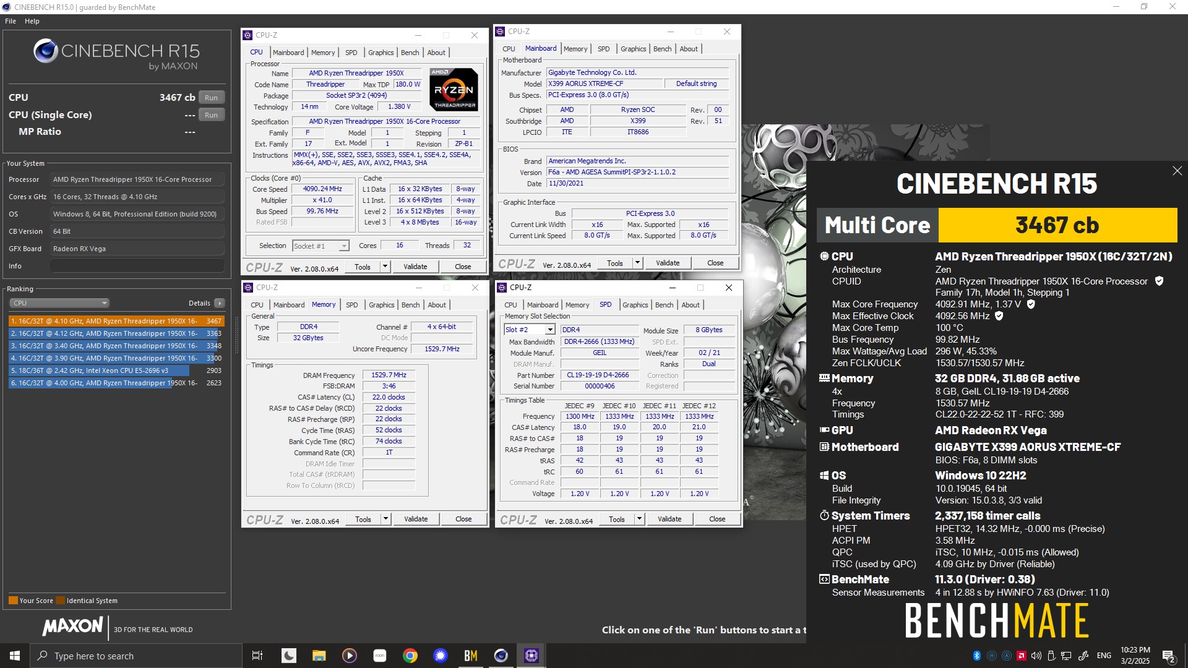Open the Windows Start menu
Image resolution: width=1188 pixels, height=668 pixels.
[15, 656]
